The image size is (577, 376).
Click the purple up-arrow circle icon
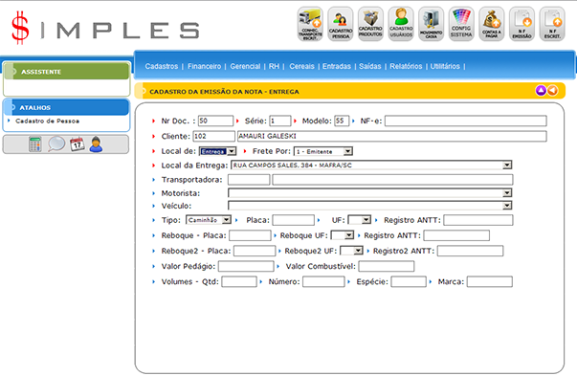541,90
